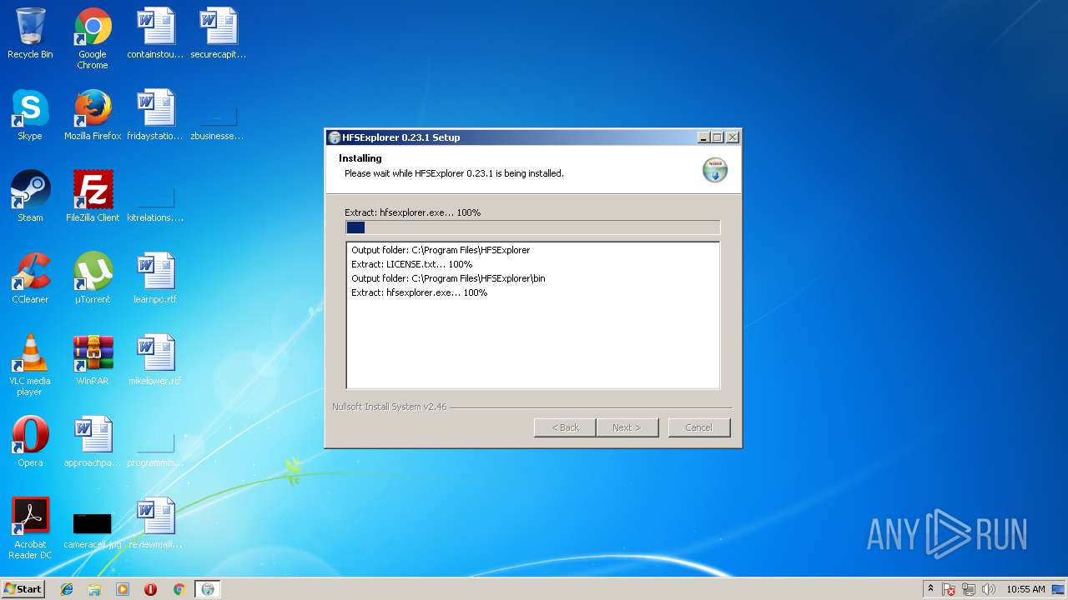Launch VLC media player shortcut
The width and height of the screenshot is (1068, 600).
tap(30, 365)
